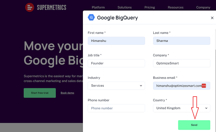
Task: Click the Supermetrics logo icon
Action: 30,7
